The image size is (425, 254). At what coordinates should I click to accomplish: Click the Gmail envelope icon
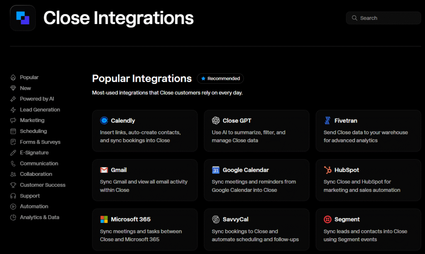point(104,170)
